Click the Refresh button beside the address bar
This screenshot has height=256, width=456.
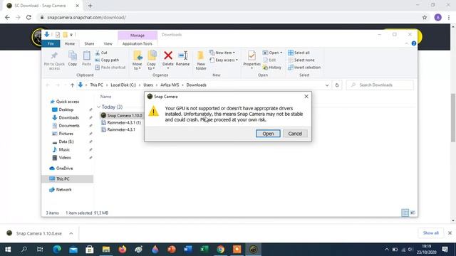pyautogui.click(x=337, y=85)
